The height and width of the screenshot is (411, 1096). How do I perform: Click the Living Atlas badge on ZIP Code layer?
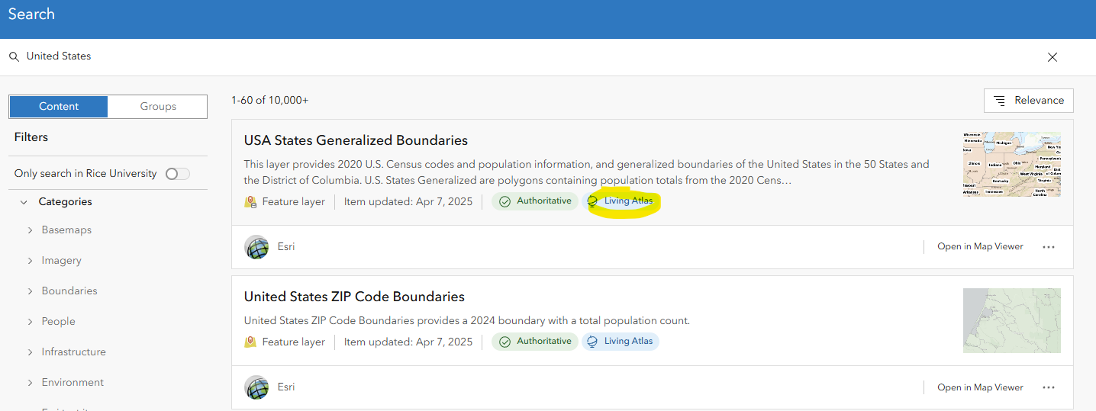click(620, 342)
